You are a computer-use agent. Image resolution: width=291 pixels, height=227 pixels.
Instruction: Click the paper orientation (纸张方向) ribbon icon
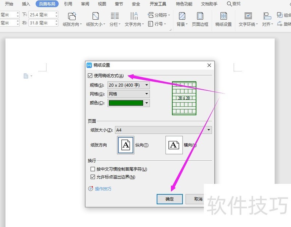click(x=72, y=16)
